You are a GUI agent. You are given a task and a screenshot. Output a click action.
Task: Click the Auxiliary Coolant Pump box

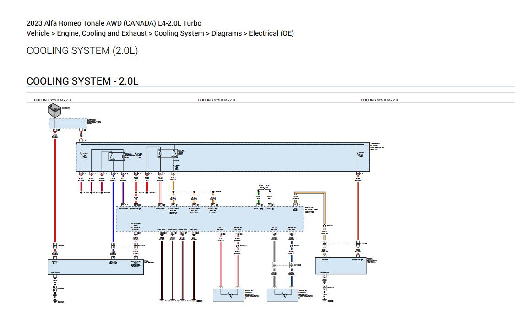click(341, 266)
